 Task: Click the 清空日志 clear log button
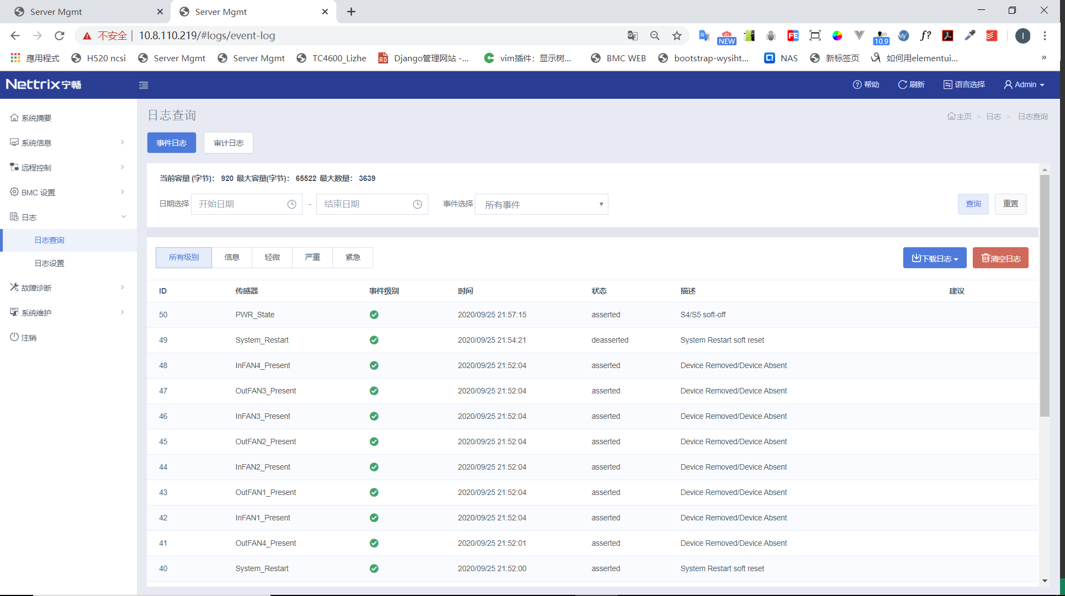[1000, 258]
